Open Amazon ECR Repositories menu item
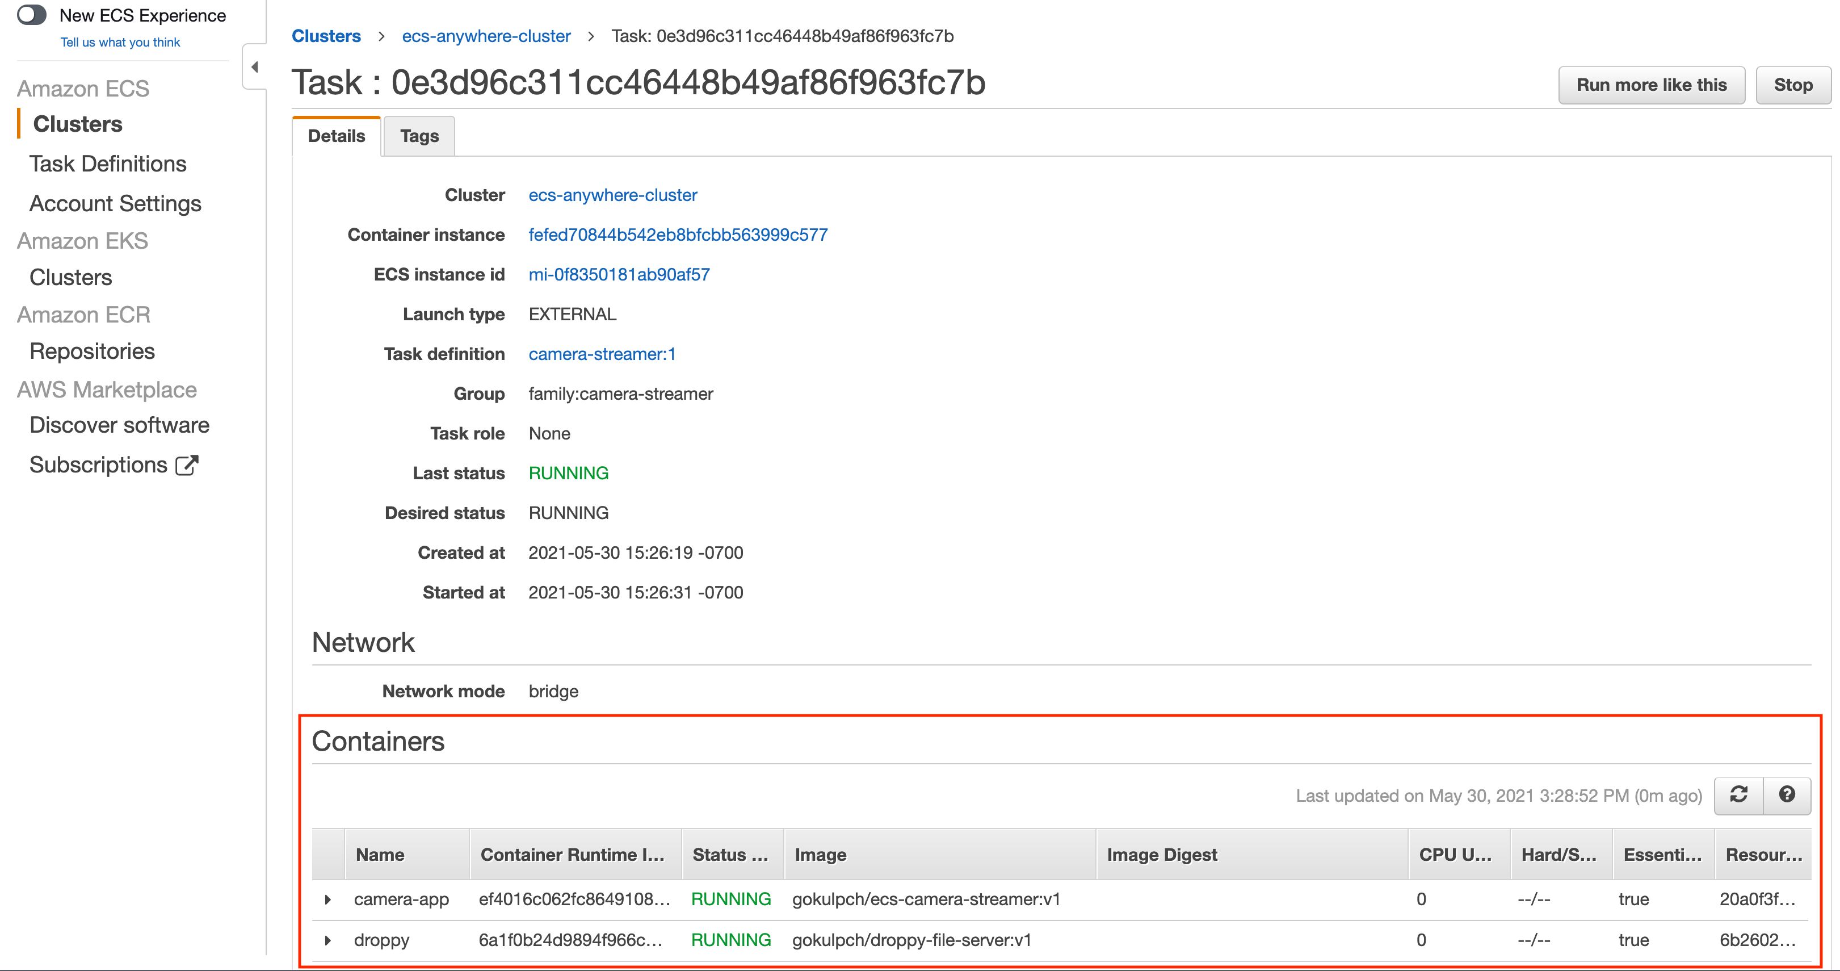 tap(92, 351)
